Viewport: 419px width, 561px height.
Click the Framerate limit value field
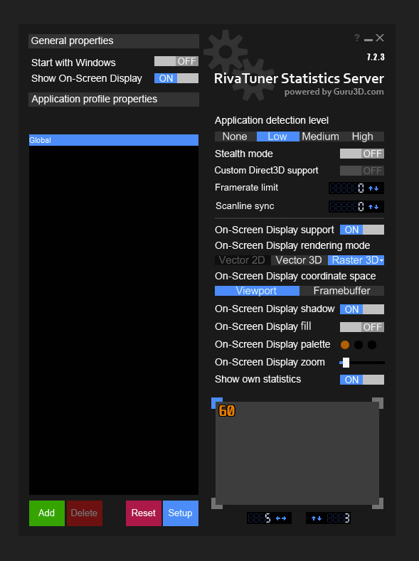[x=346, y=188]
